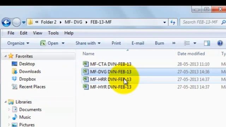226x127 pixels.
Task: Select Documents library
Action: point(30,110)
